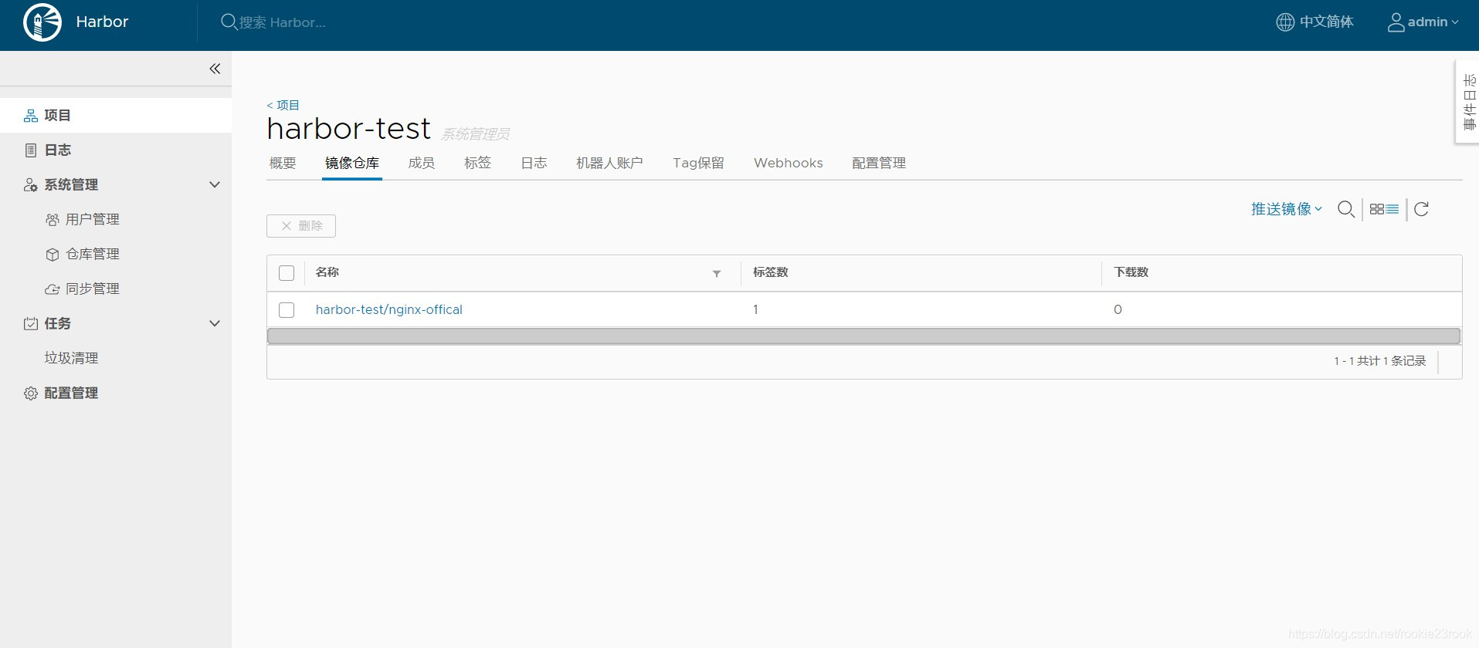This screenshot has width=1479, height=648.
Task: Click the 搜索 Harbor search field
Action: [283, 22]
